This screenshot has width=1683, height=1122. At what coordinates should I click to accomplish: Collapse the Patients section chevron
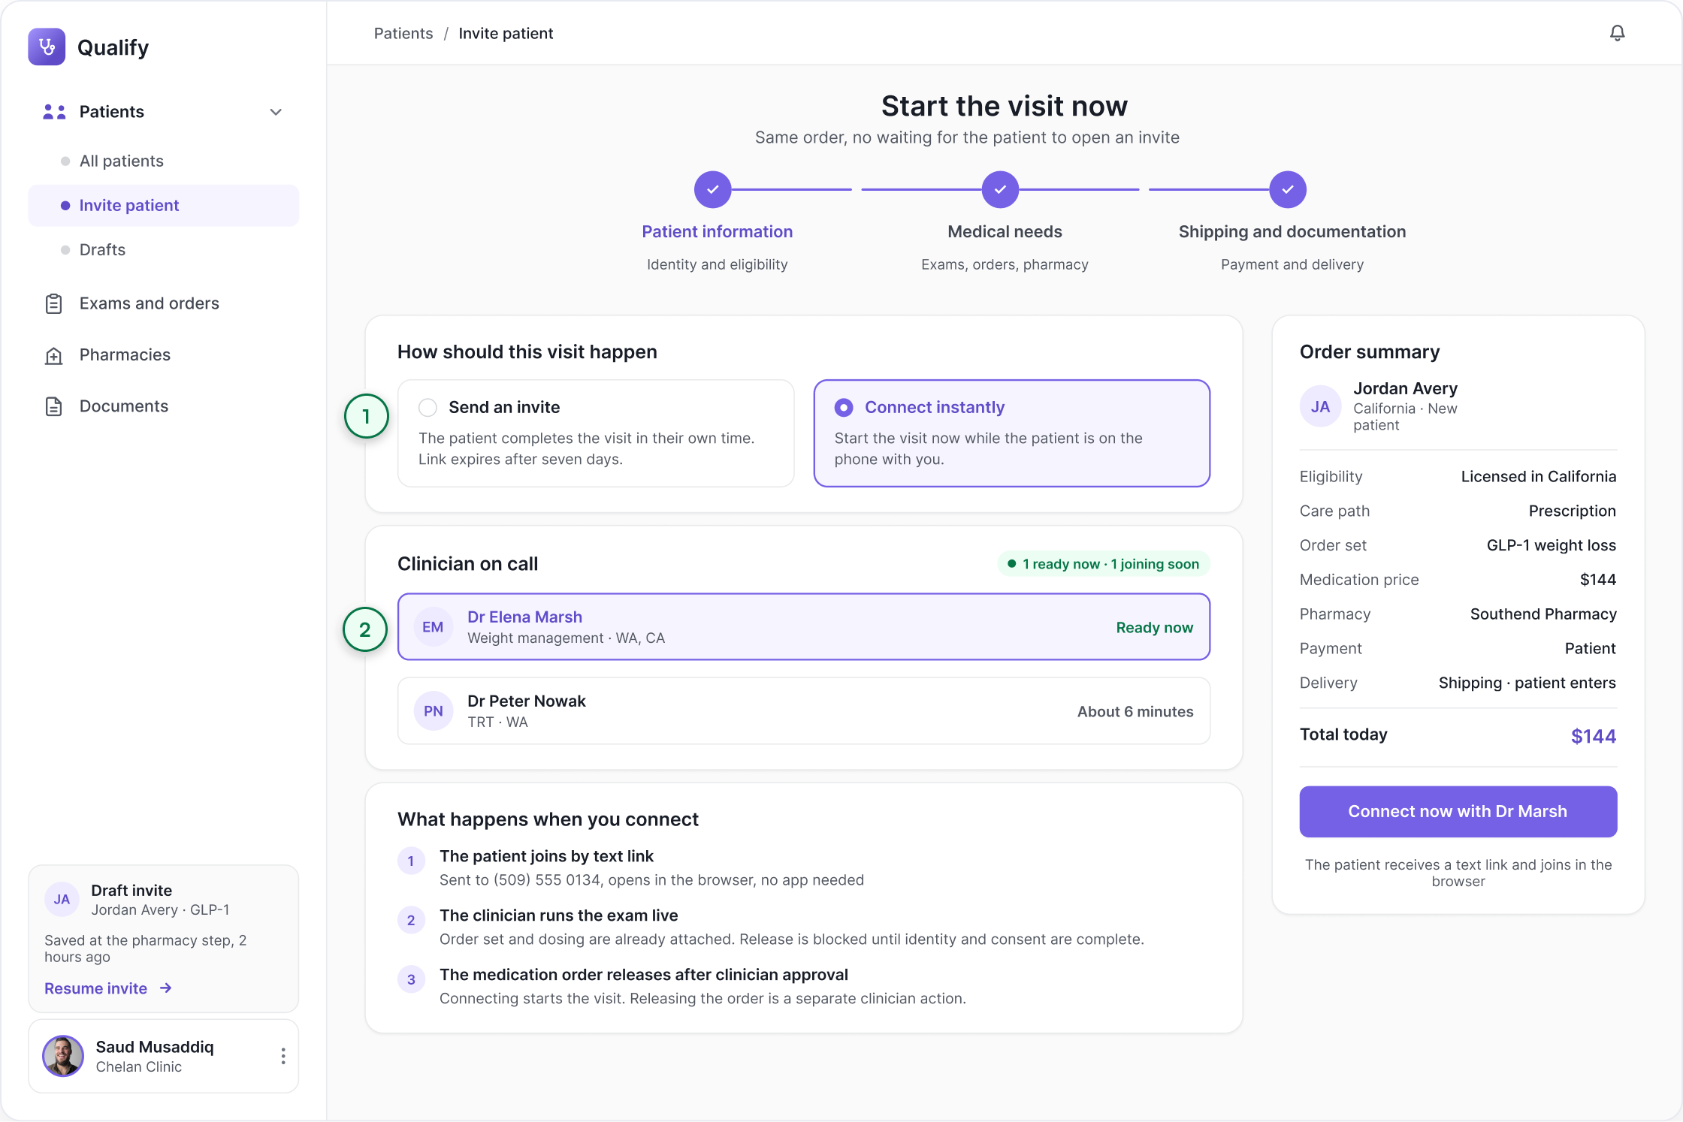click(276, 112)
